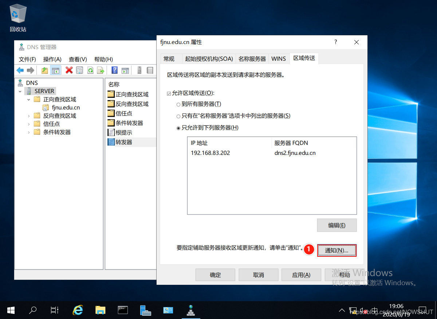Click the gray Forward arrow in DNS Manager toolbar
Screen dimensions: 437x319
point(31,70)
